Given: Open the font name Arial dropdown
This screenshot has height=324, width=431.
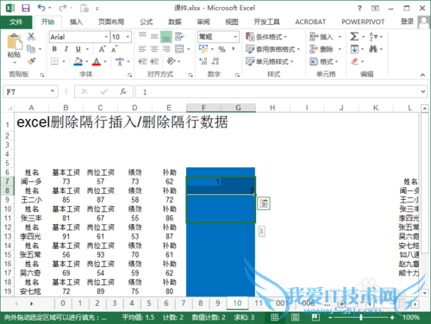Looking at the screenshot, I should 106,37.
